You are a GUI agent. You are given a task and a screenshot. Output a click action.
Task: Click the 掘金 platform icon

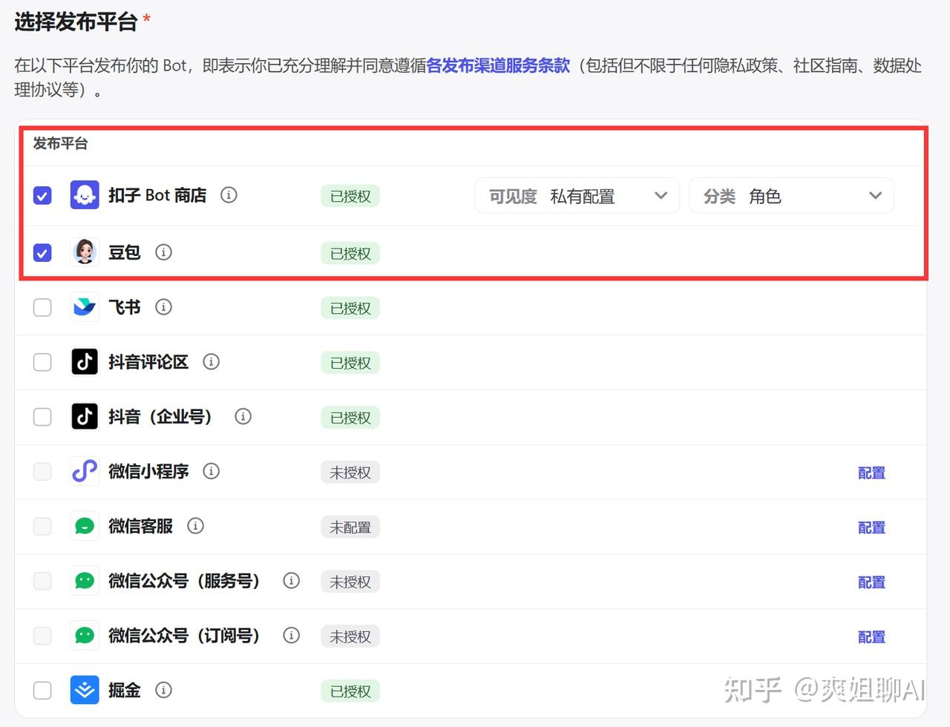85,690
